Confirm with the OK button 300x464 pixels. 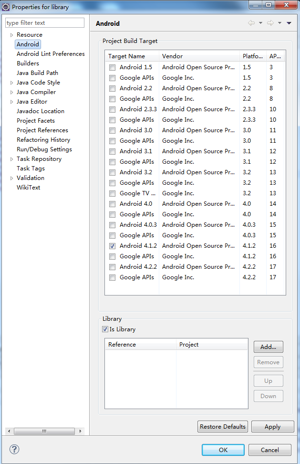point(223,450)
